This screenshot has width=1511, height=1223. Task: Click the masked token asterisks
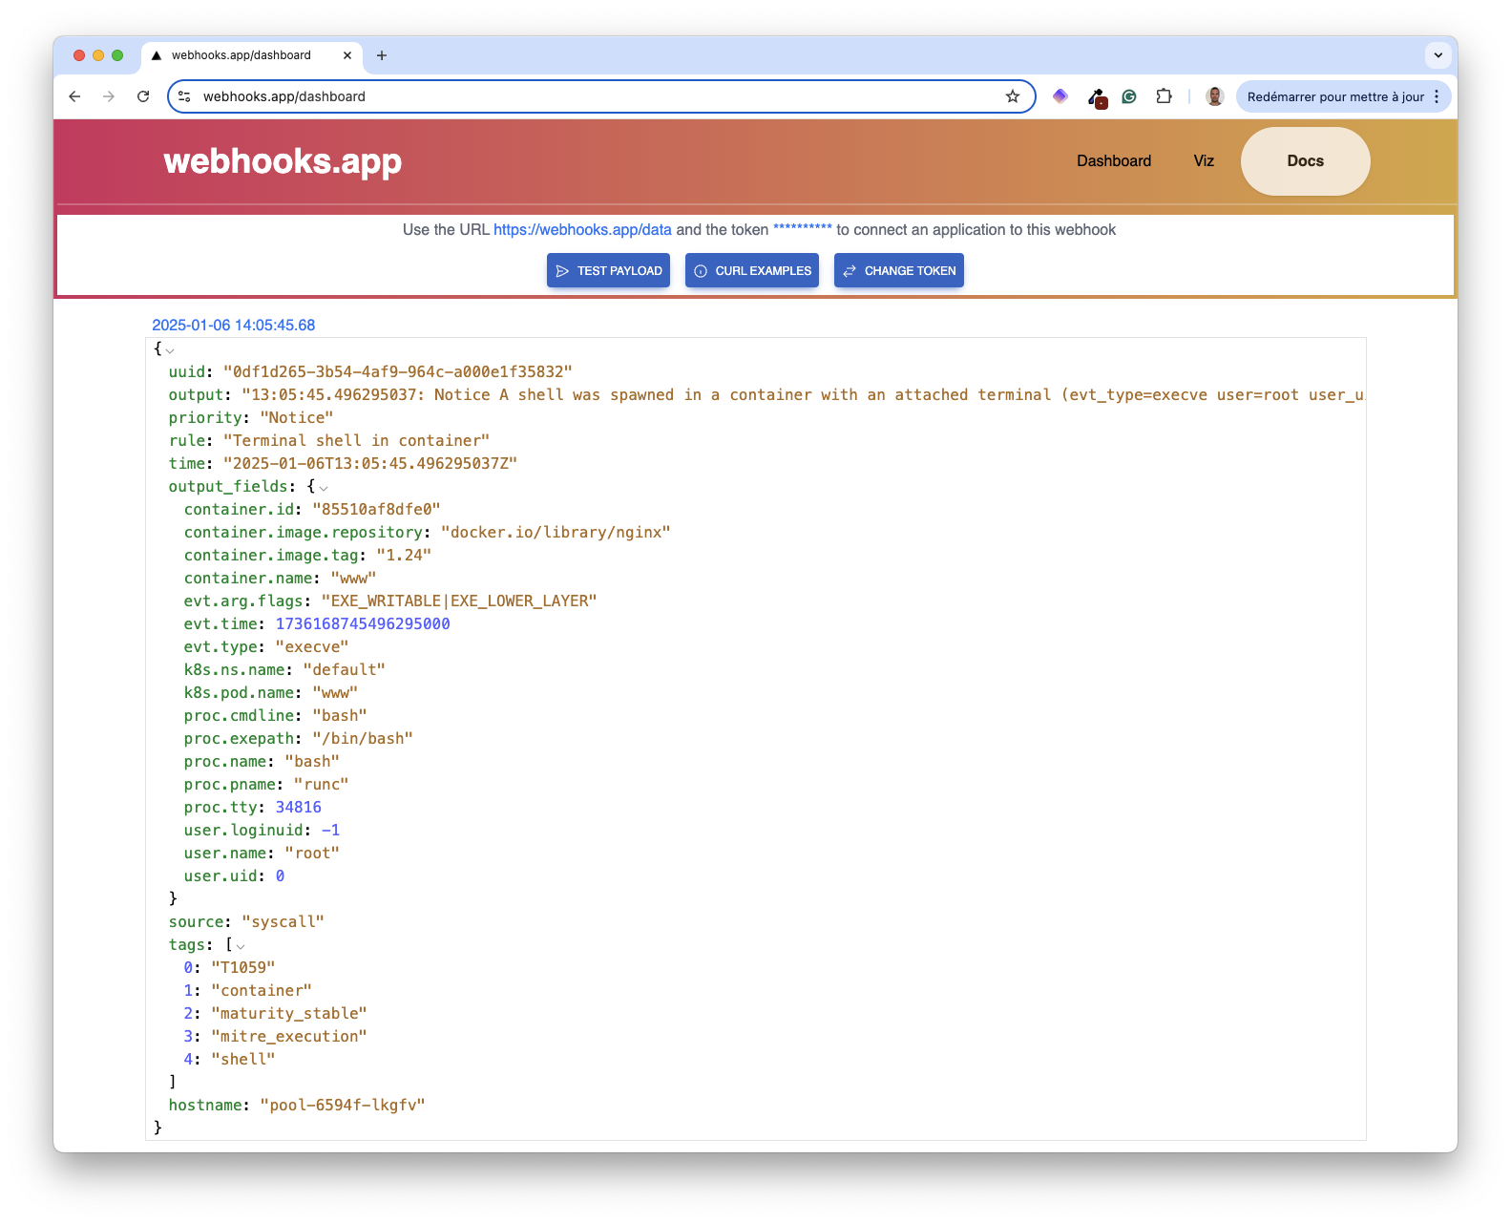tap(802, 229)
